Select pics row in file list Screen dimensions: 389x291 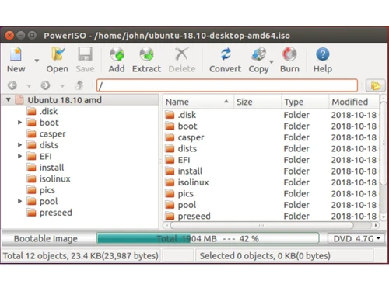click(271, 194)
